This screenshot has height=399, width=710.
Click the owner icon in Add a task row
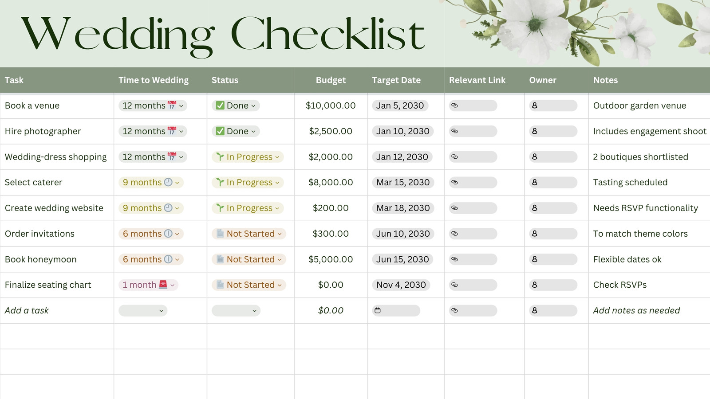[x=534, y=310]
